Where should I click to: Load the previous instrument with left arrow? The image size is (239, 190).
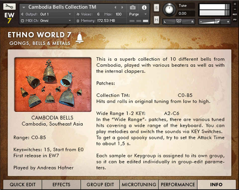point(115,7)
